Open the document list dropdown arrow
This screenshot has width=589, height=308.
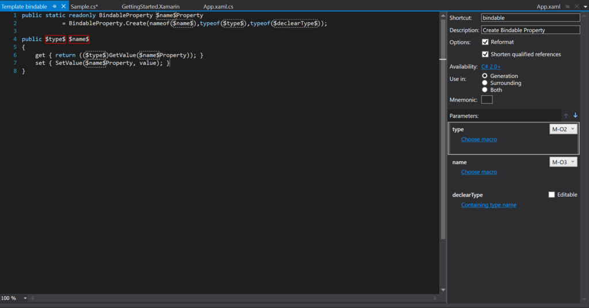pyautogui.click(x=585, y=7)
